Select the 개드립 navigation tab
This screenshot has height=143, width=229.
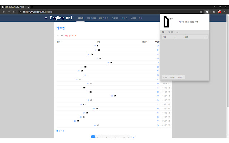pyautogui.click(x=81, y=18)
